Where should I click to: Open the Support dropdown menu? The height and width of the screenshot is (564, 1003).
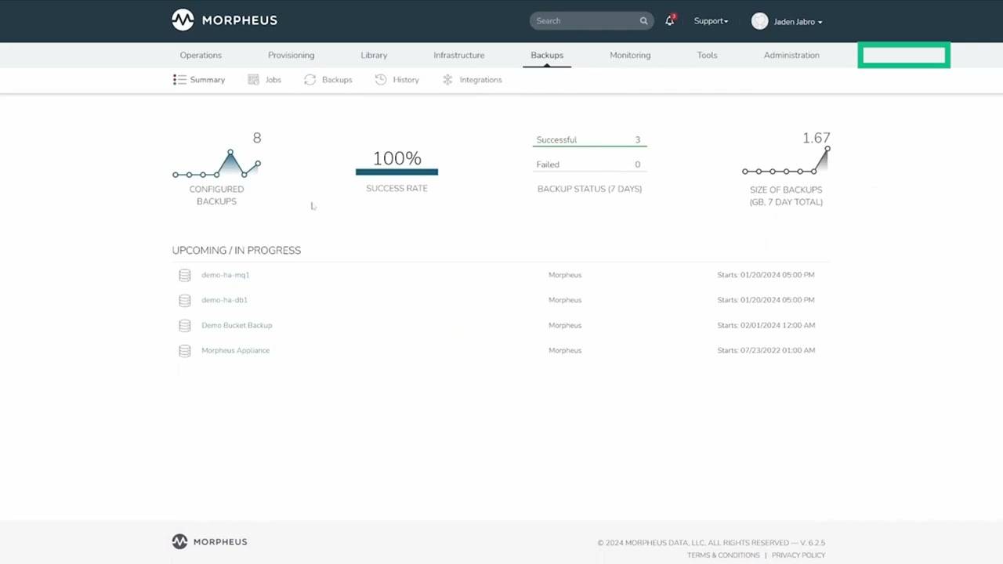[x=711, y=21]
